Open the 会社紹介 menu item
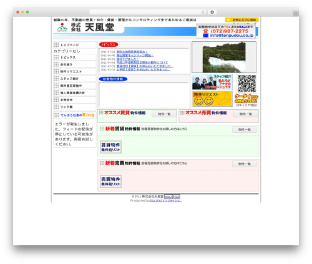The width and height of the screenshot is (312, 264). (x=75, y=64)
